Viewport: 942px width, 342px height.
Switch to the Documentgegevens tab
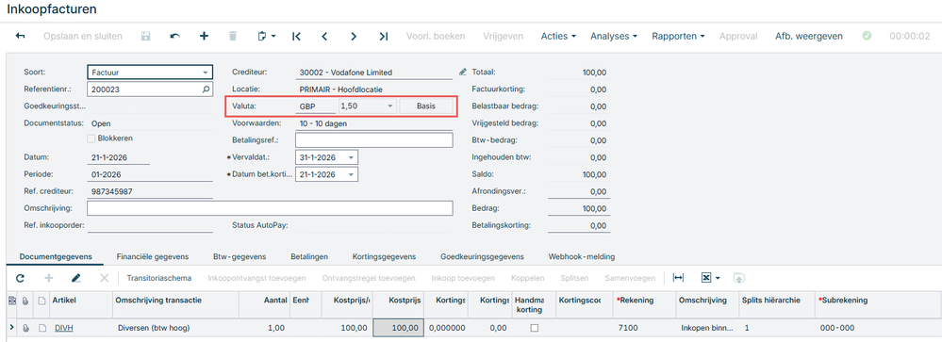pyautogui.click(x=56, y=256)
